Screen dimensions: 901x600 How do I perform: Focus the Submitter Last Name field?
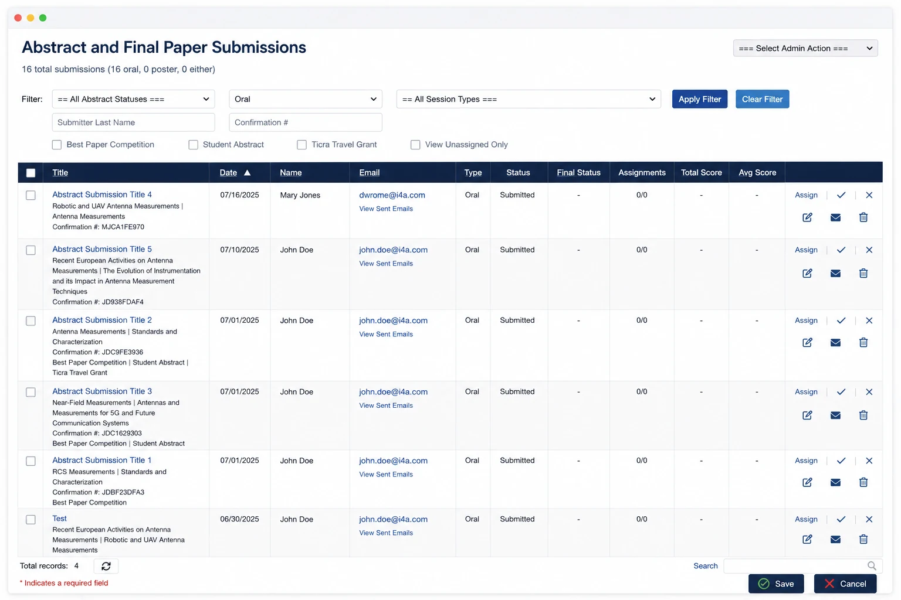pyautogui.click(x=134, y=122)
